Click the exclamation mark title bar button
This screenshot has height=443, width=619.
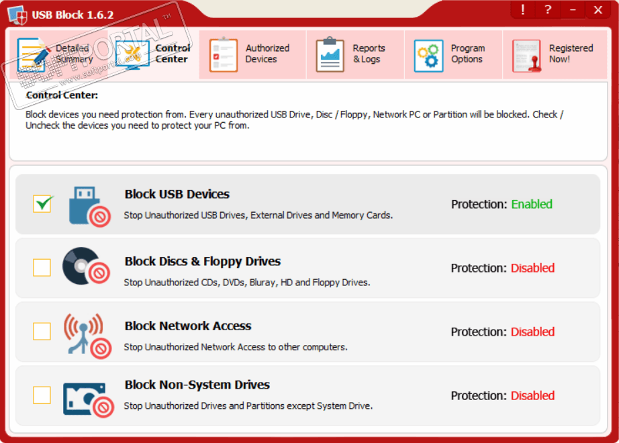[x=523, y=9]
